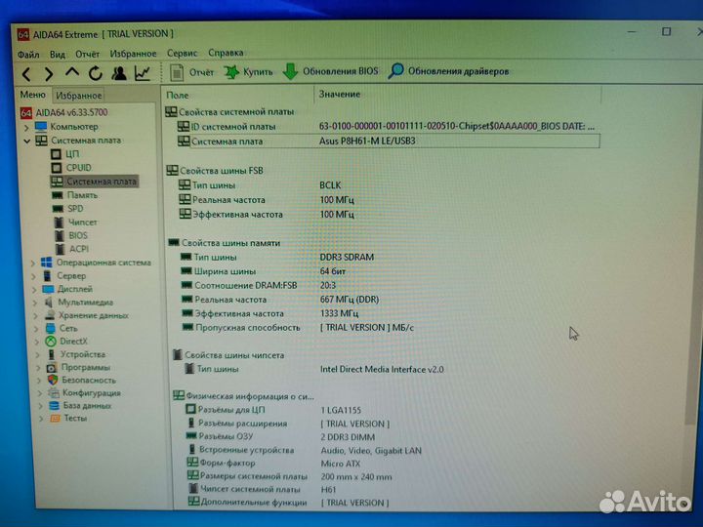This screenshot has width=703, height=527.
Task: Expand the Дисплей node
Action: coord(34,290)
